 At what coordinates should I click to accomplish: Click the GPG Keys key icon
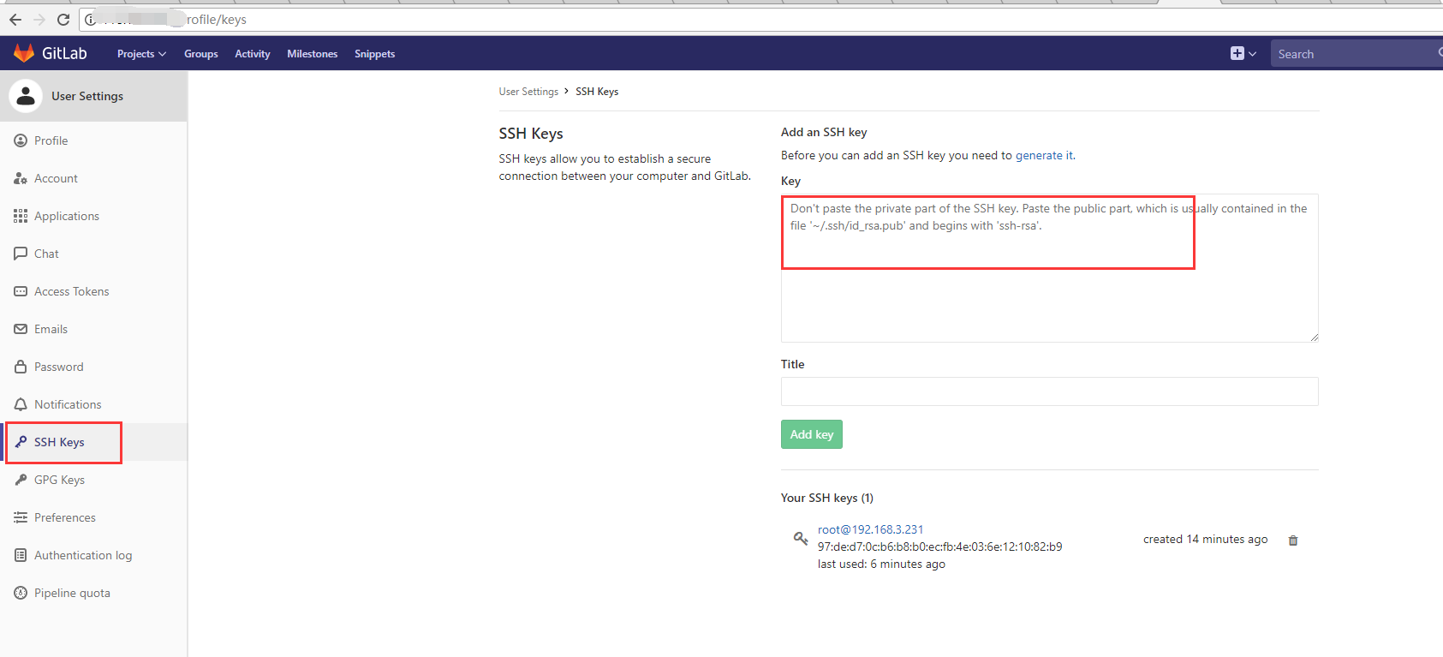click(21, 480)
